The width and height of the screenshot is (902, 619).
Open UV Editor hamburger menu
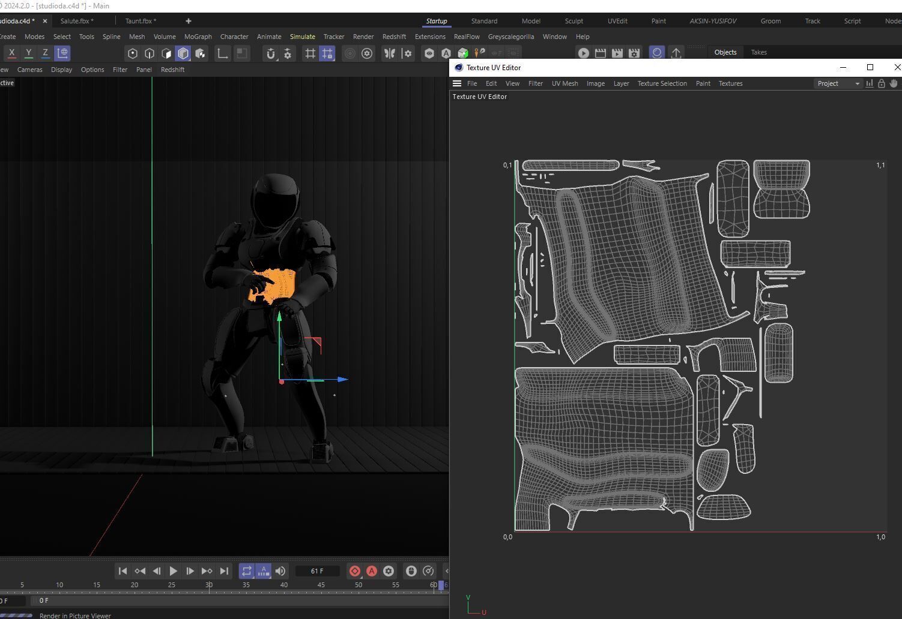457,83
